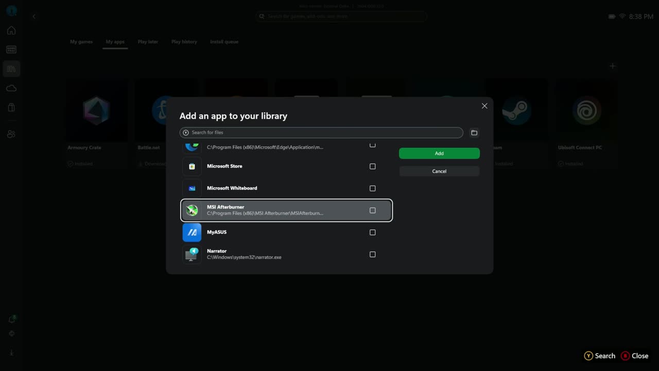The image size is (659, 371).
Task: Select the Ubisoft Connect PC card
Action: click(x=587, y=124)
